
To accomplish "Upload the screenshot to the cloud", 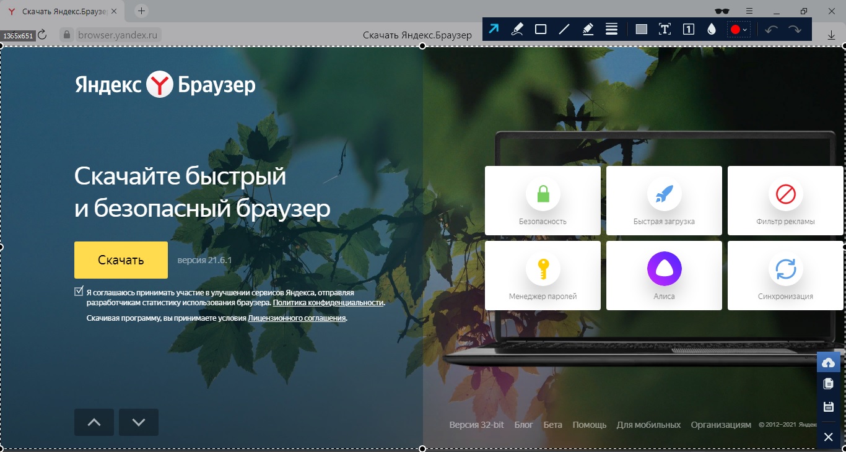I will click(x=828, y=363).
